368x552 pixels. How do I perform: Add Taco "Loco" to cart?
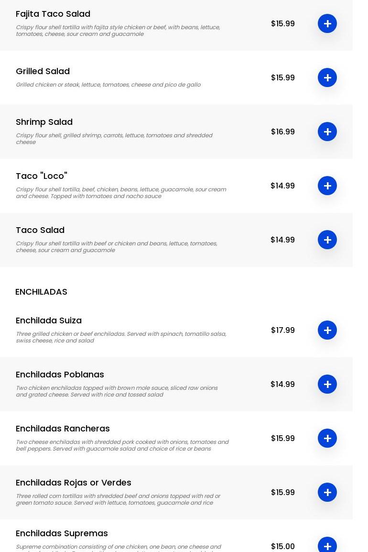327,186
